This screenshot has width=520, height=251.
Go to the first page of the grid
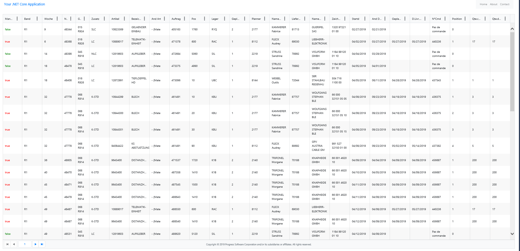click(x=7, y=244)
